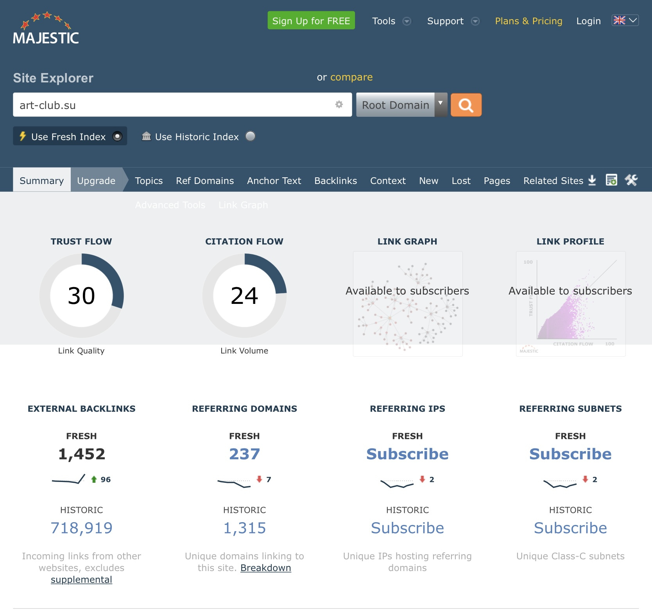Click fresh Subscribe under Referring Subnets
This screenshot has width=652, height=614.
(570, 453)
